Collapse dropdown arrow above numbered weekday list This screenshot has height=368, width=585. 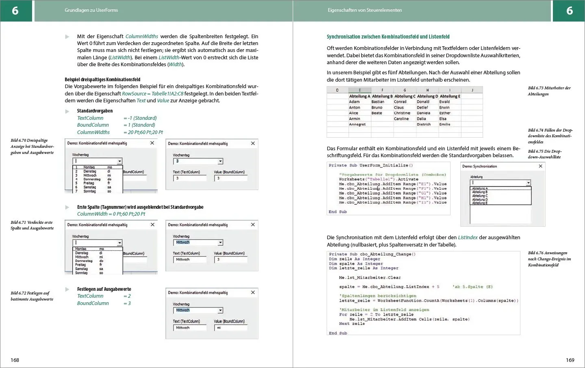(x=119, y=161)
